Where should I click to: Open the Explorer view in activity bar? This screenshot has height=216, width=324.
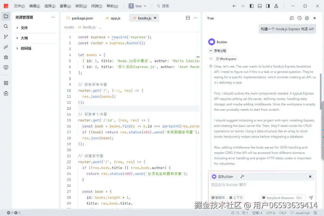click(6, 16)
